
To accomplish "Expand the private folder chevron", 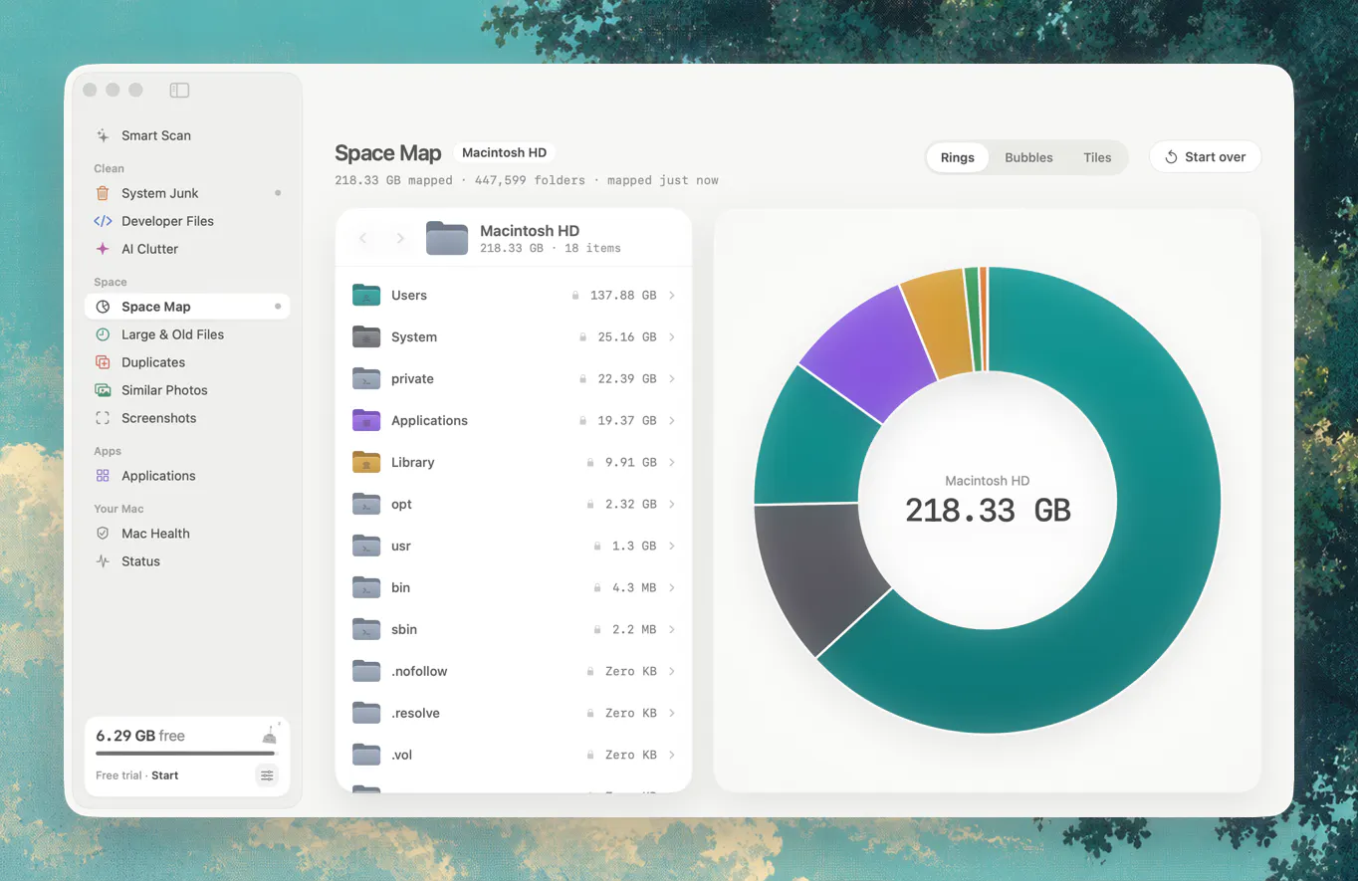I will 672,379.
